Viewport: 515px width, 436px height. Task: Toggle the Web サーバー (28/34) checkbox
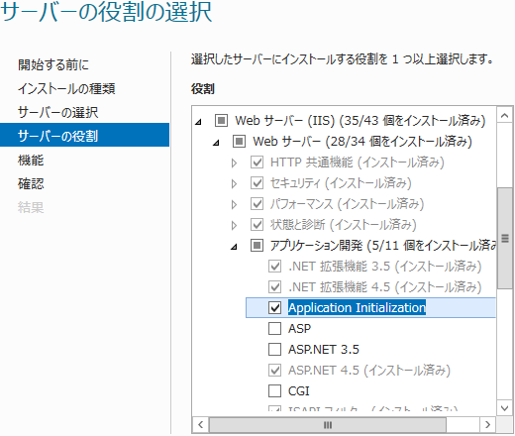pos(239,142)
